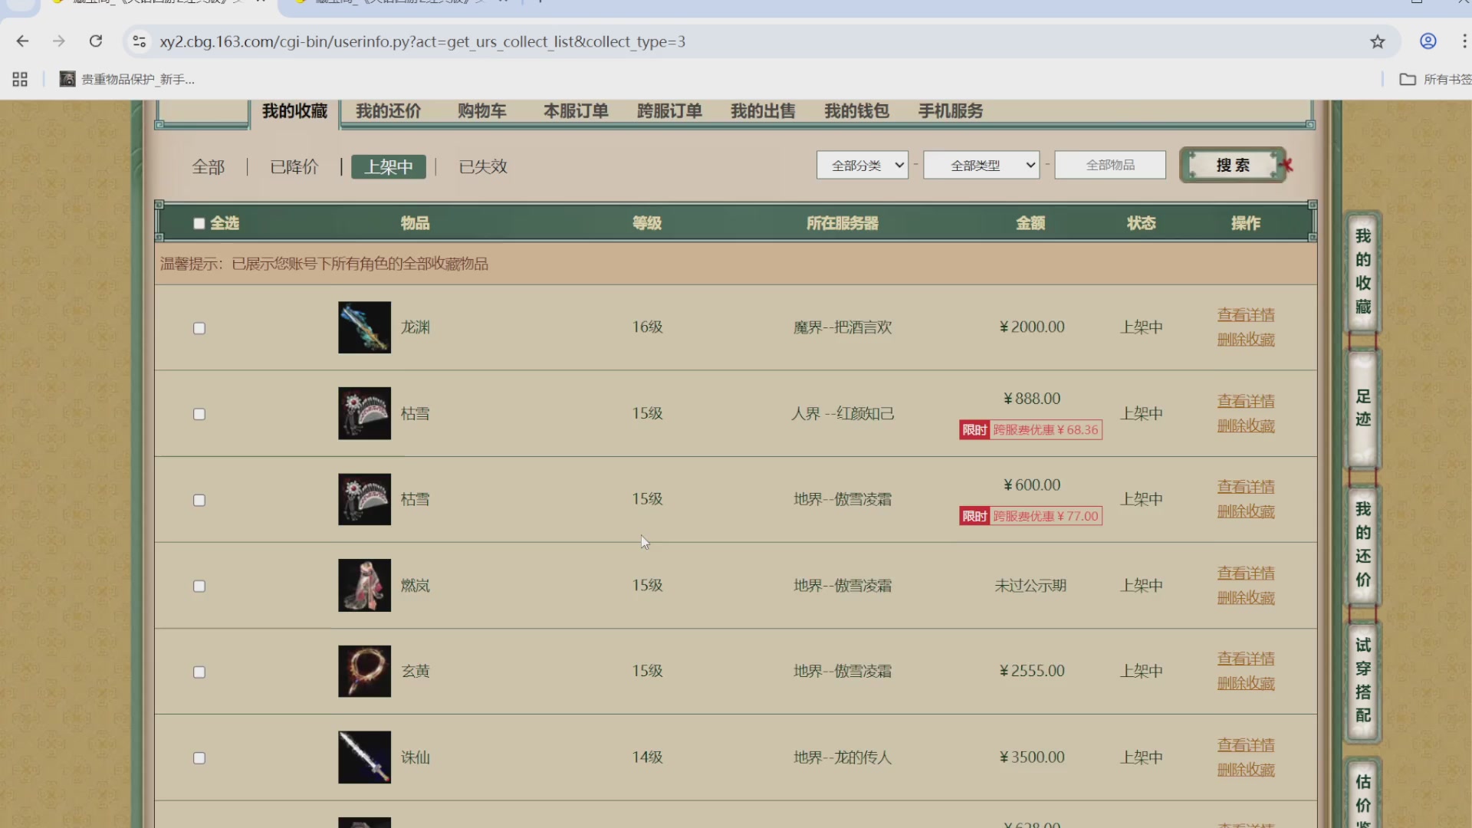Select the 已降价 filter option

click(294, 166)
